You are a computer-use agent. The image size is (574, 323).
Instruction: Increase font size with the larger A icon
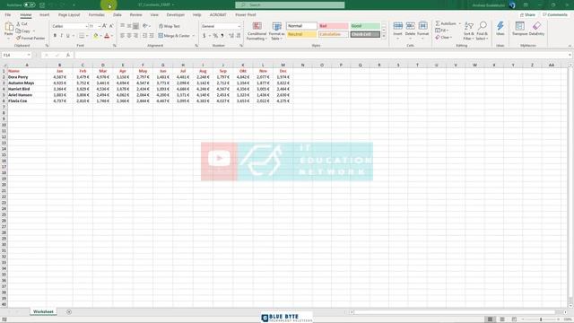click(104, 26)
